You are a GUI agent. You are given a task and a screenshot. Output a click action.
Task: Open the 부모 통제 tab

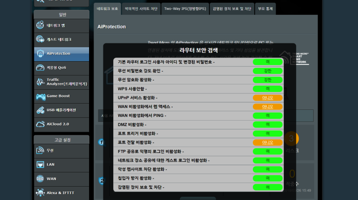click(265, 9)
